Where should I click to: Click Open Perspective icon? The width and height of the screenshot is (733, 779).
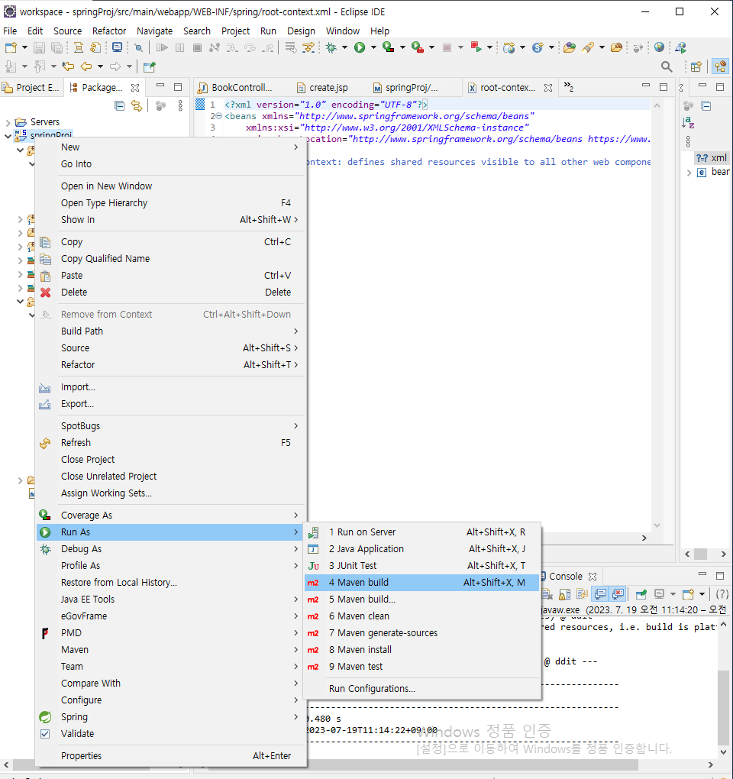pyautogui.click(x=696, y=66)
